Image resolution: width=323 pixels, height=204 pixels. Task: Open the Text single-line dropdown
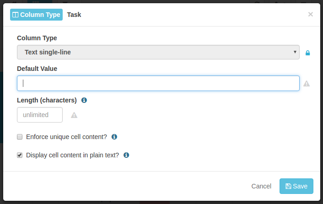point(158,52)
